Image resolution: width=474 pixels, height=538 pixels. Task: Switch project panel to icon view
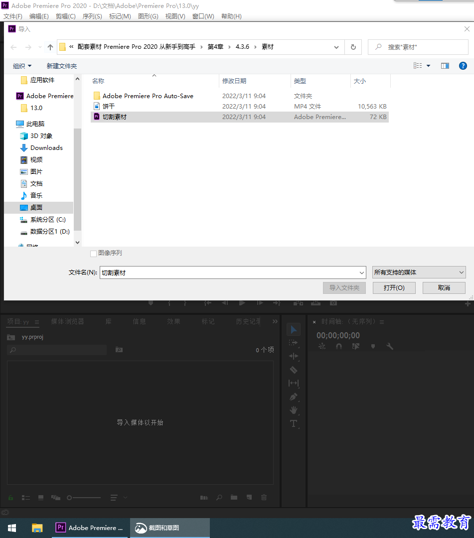pyautogui.click(x=41, y=498)
